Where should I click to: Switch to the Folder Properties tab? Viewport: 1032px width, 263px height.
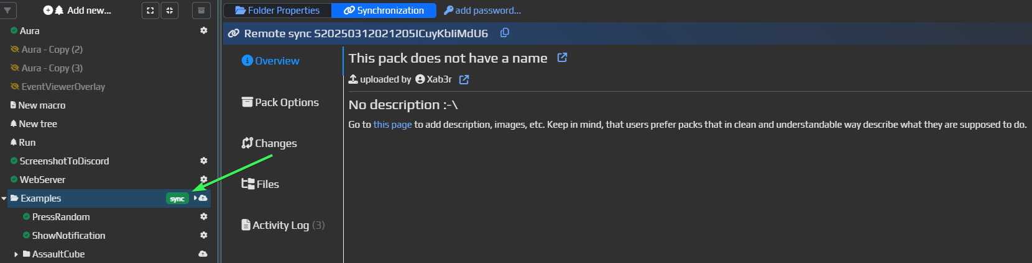pos(277,11)
